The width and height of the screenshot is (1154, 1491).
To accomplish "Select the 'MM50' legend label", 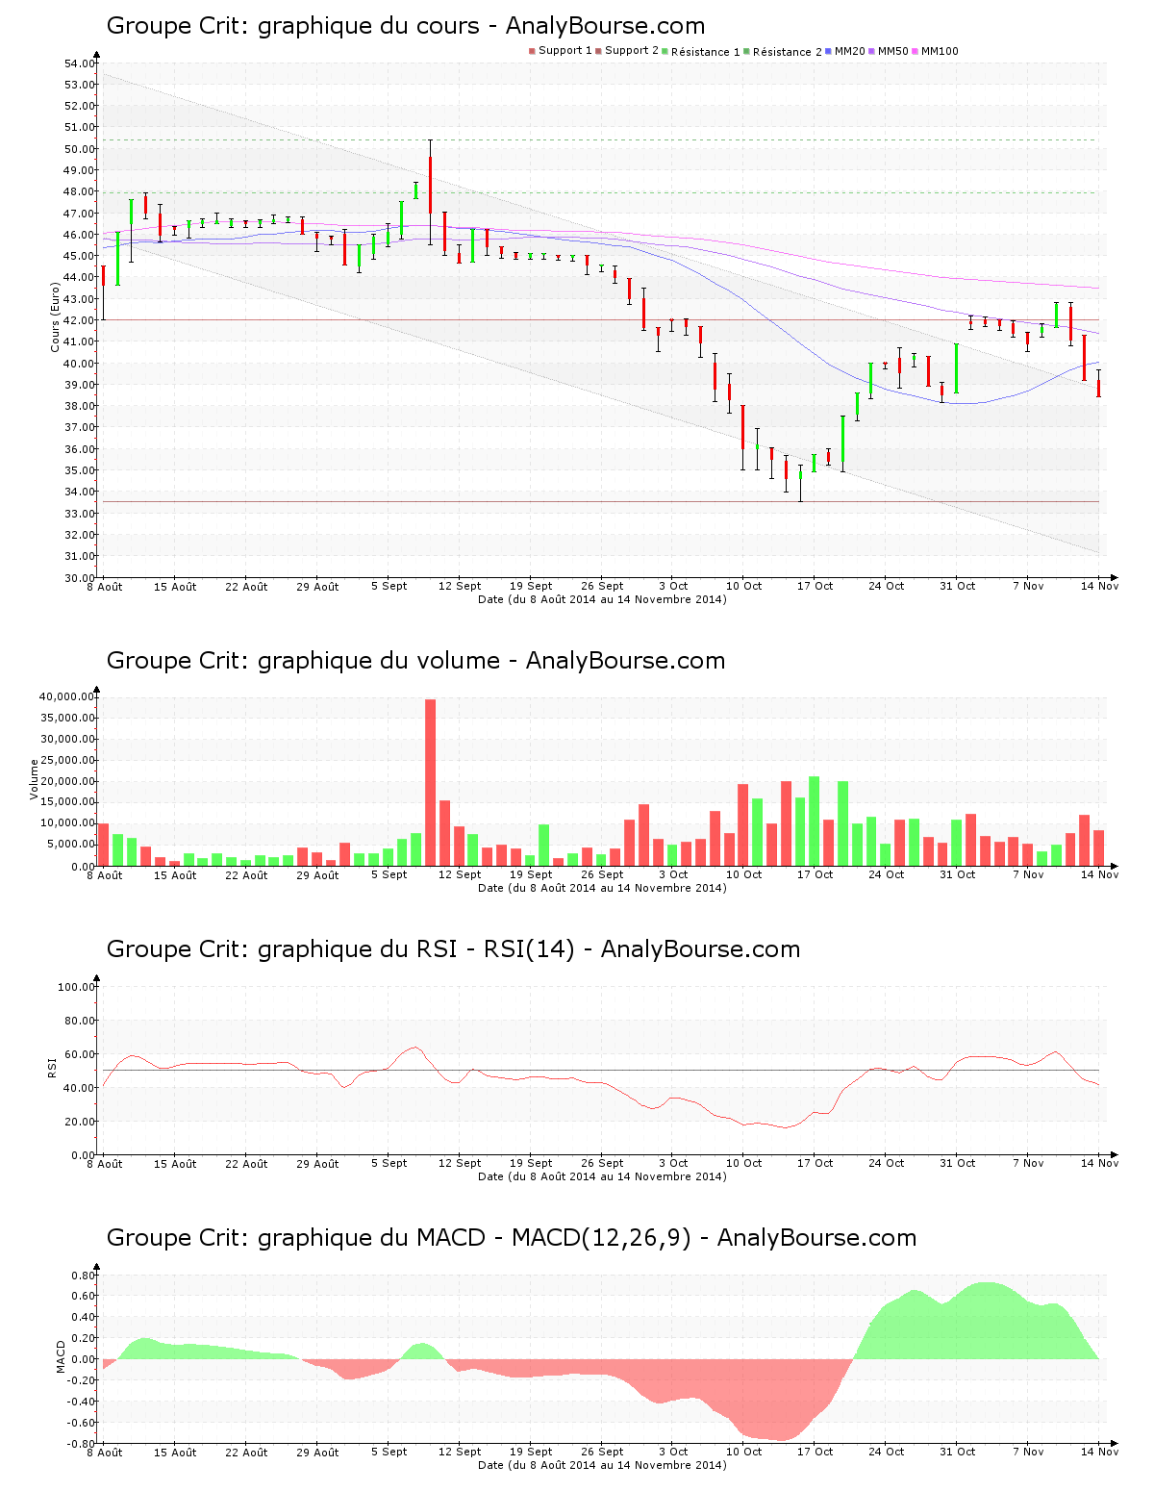I will click(x=893, y=51).
